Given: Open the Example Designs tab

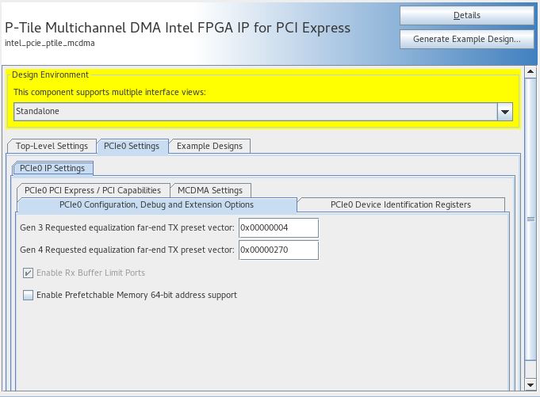Looking at the screenshot, I should pyautogui.click(x=209, y=146).
